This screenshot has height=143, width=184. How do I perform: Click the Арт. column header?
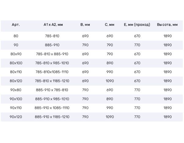pos(16,25)
